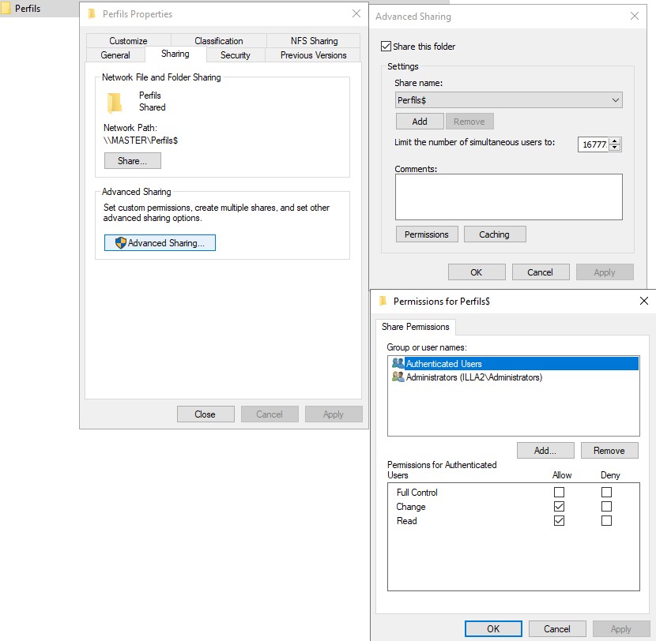
Task: Click the Permissions button
Action: pos(426,234)
